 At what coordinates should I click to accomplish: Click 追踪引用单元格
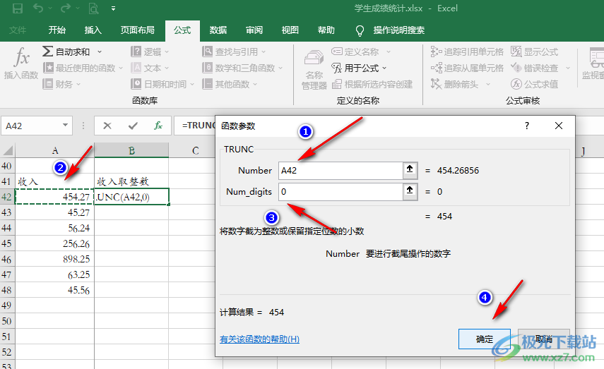tap(467, 52)
